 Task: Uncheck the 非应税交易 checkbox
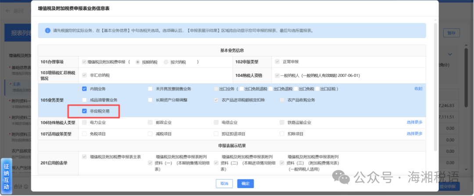(x=84, y=111)
